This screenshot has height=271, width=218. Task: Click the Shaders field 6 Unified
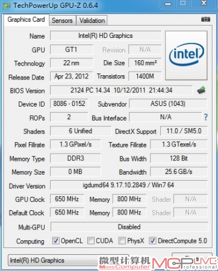(x=81, y=131)
